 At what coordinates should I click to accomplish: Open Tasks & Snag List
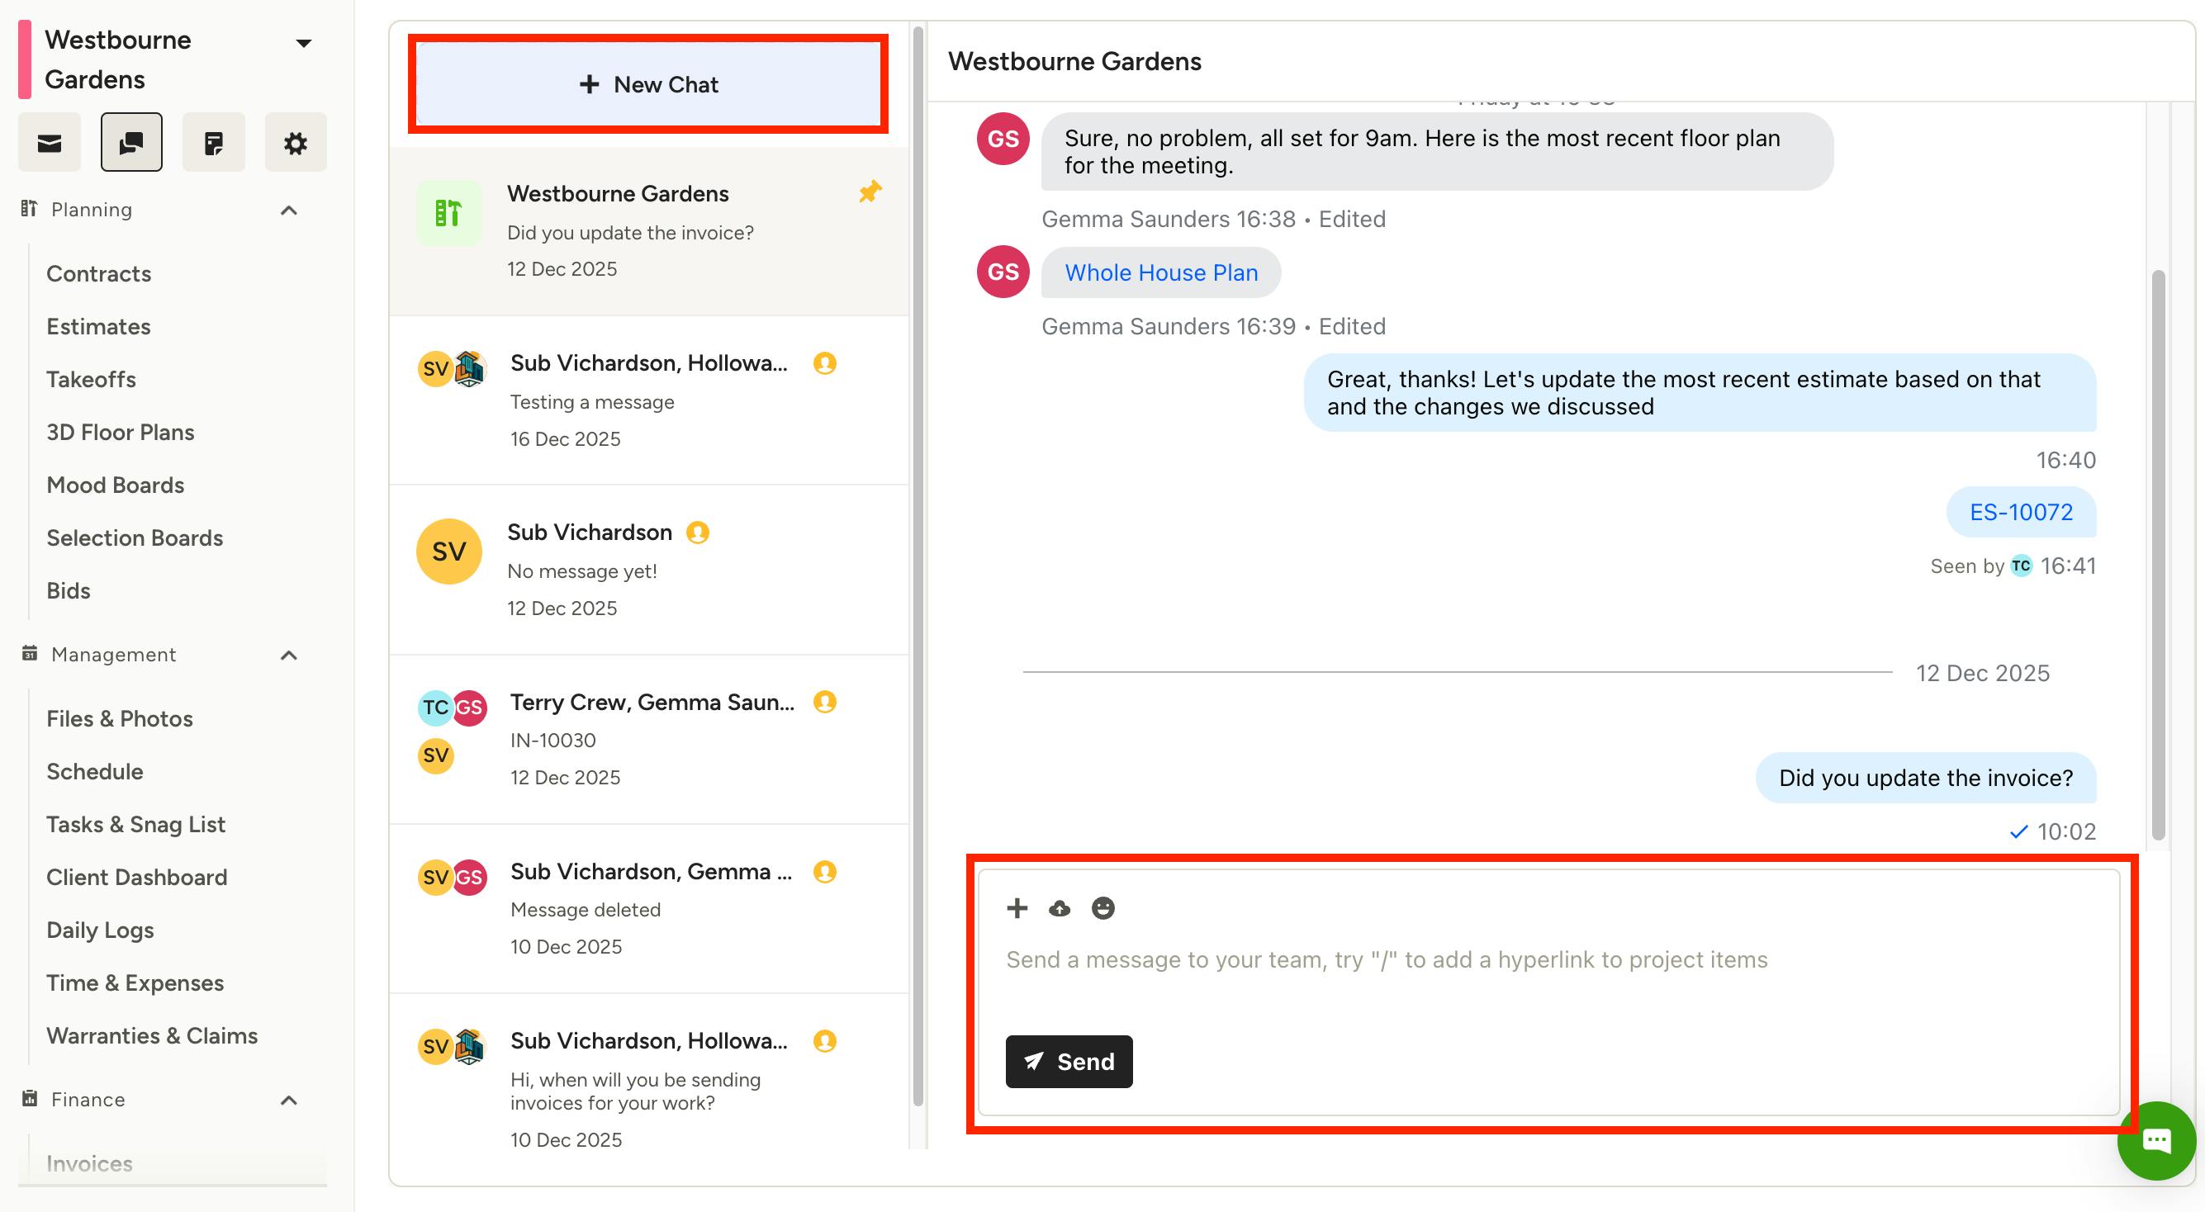pyautogui.click(x=136, y=825)
